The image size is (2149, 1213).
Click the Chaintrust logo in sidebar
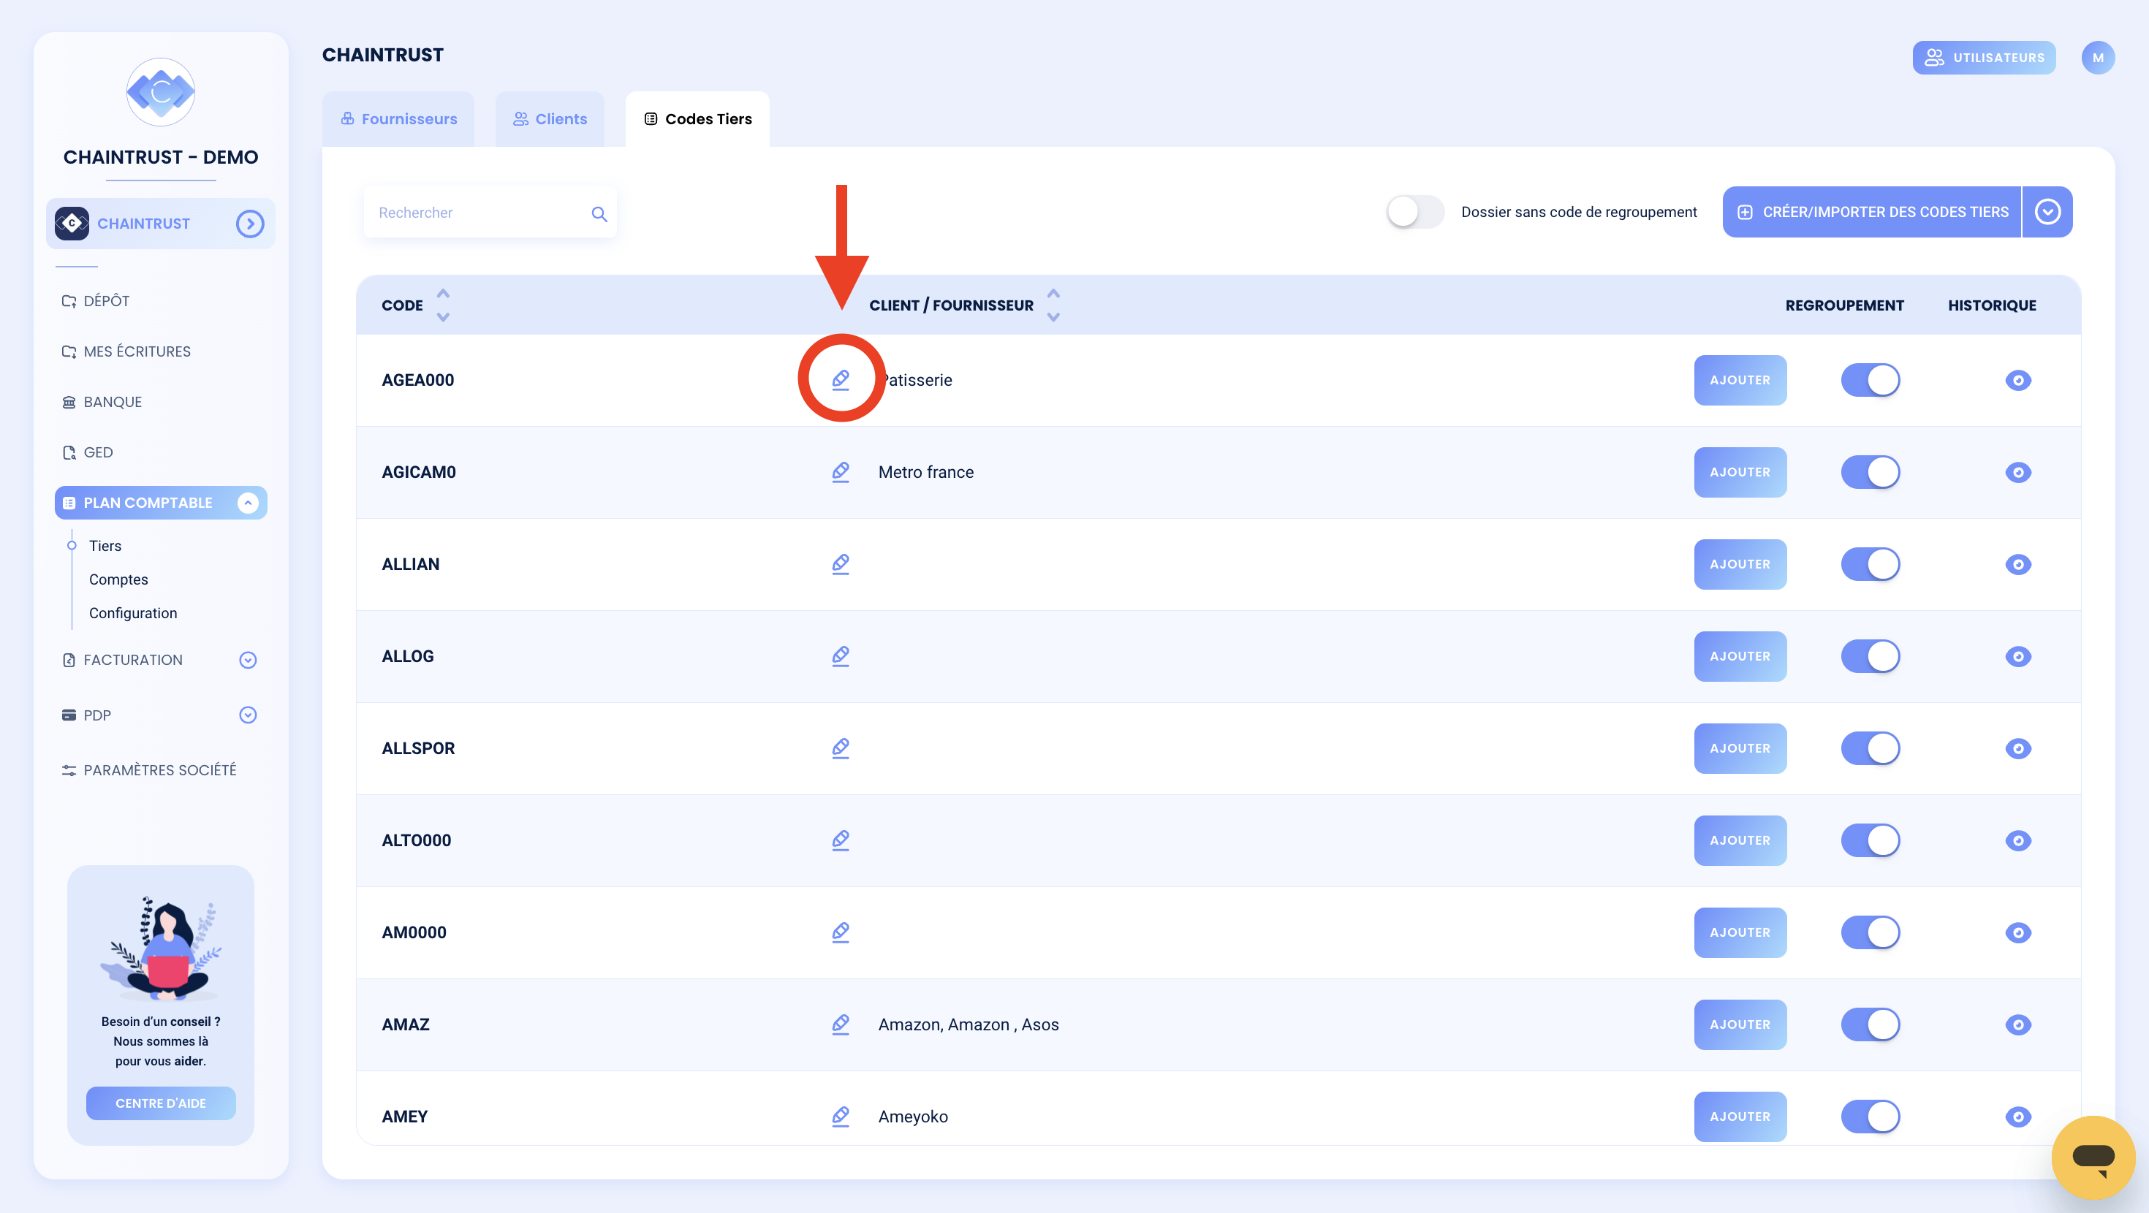(x=161, y=93)
